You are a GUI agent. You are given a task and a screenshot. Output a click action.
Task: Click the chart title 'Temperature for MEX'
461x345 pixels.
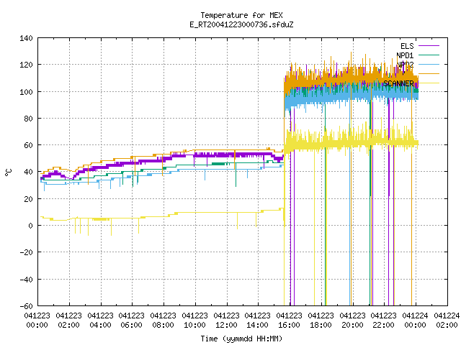click(x=242, y=15)
